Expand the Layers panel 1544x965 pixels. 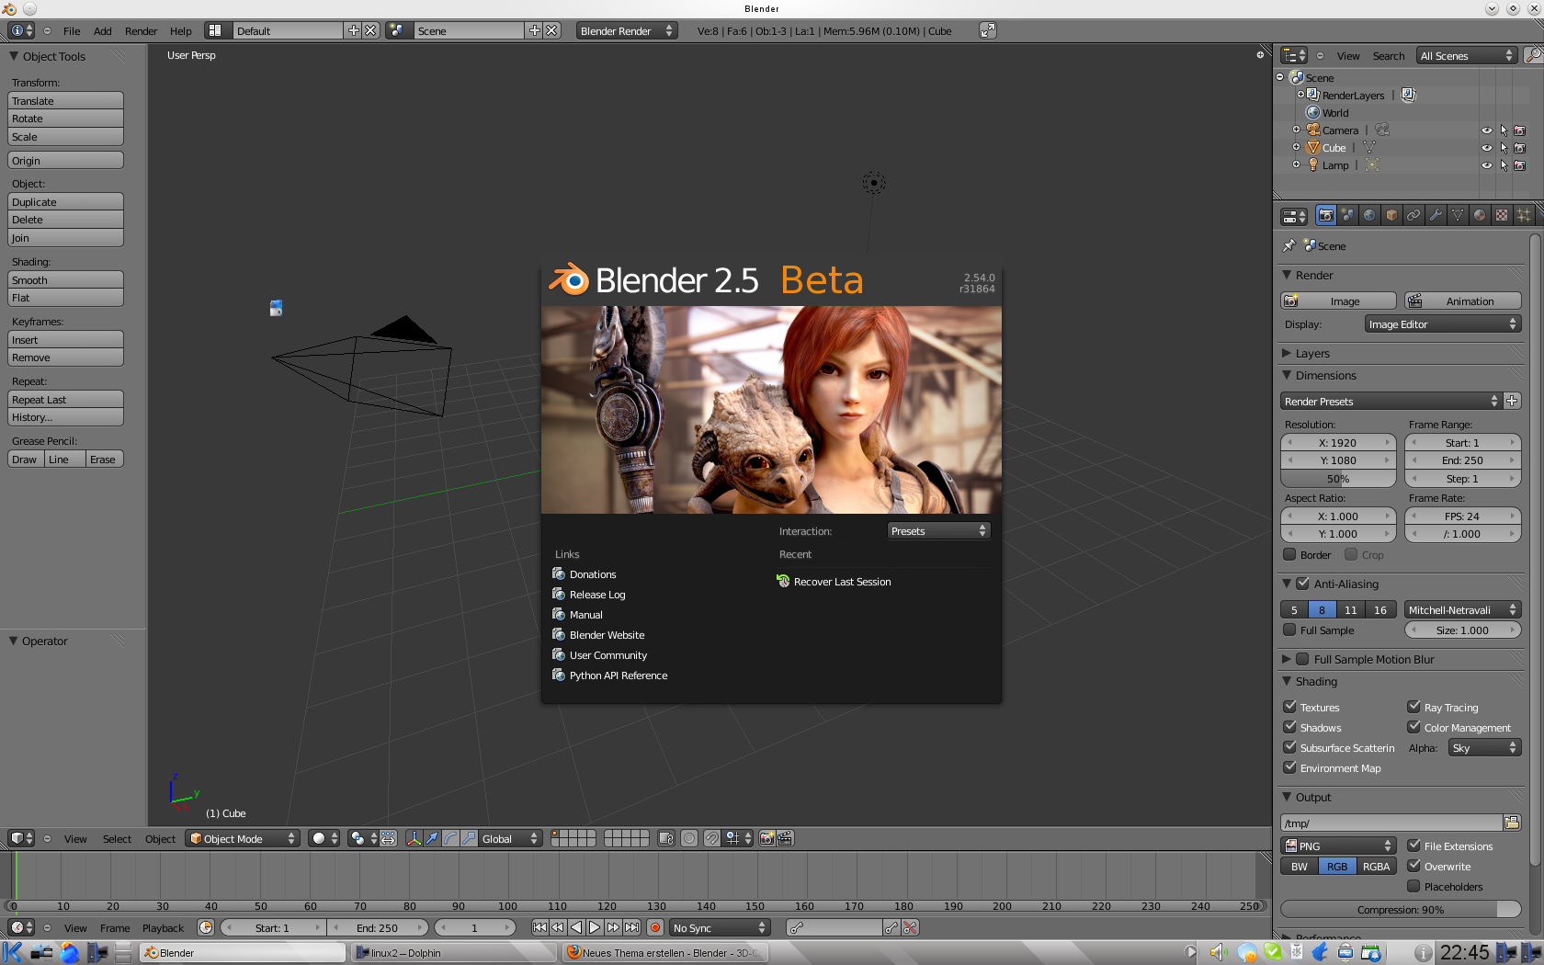click(1312, 354)
